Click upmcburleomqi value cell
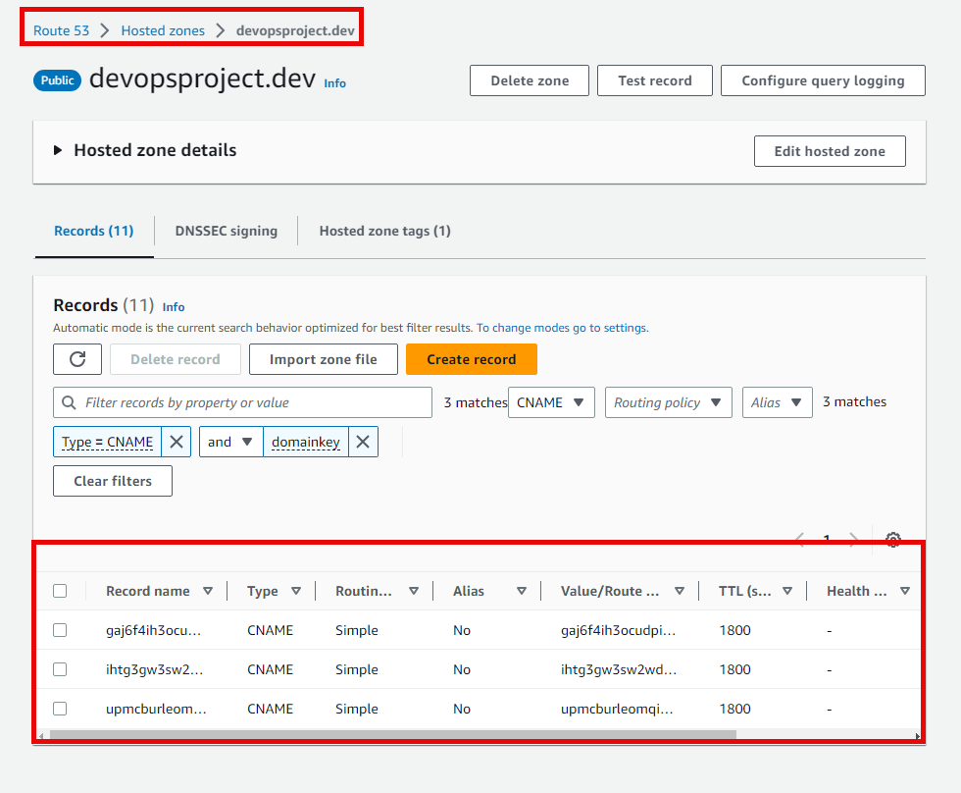Screen dimensions: 961x793 point(617,709)
